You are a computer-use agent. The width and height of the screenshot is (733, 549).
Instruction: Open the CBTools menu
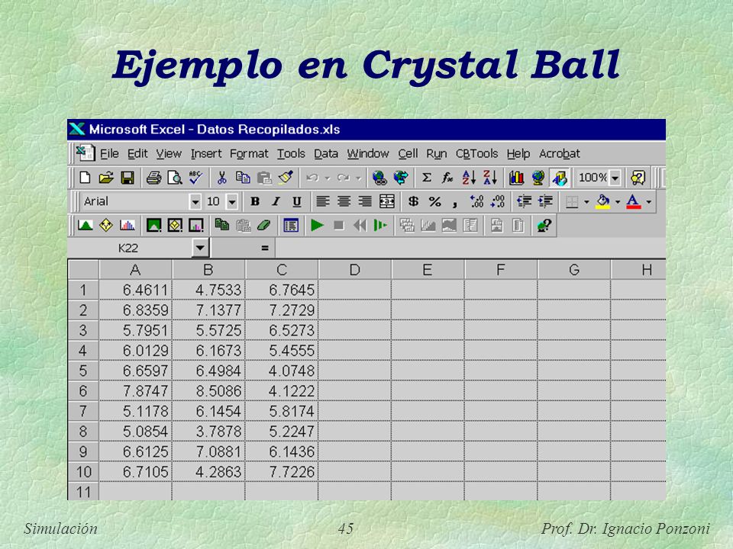click(476, 153)
